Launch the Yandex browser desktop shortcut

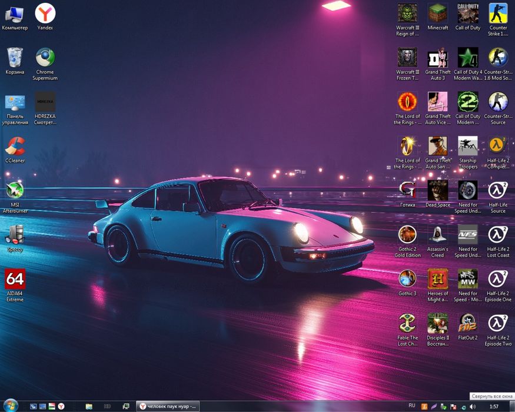coord(45,17)
